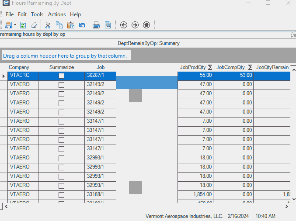Click the sigma icon next to JobProdQty
Screen dimensions: 296x221
[210, 67]
